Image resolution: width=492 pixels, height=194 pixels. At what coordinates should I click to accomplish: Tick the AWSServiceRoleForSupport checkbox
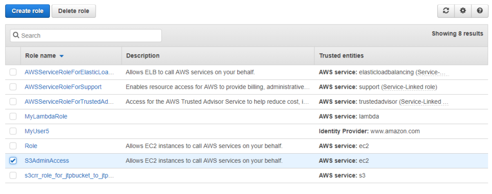tap(13, 87)
